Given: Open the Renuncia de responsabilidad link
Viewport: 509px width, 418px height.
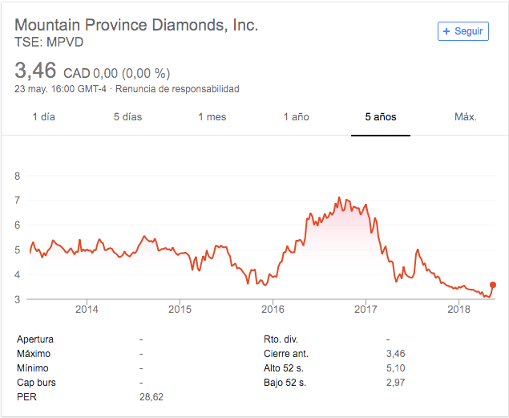Looking at the screenshot, I should click(177, 89).
